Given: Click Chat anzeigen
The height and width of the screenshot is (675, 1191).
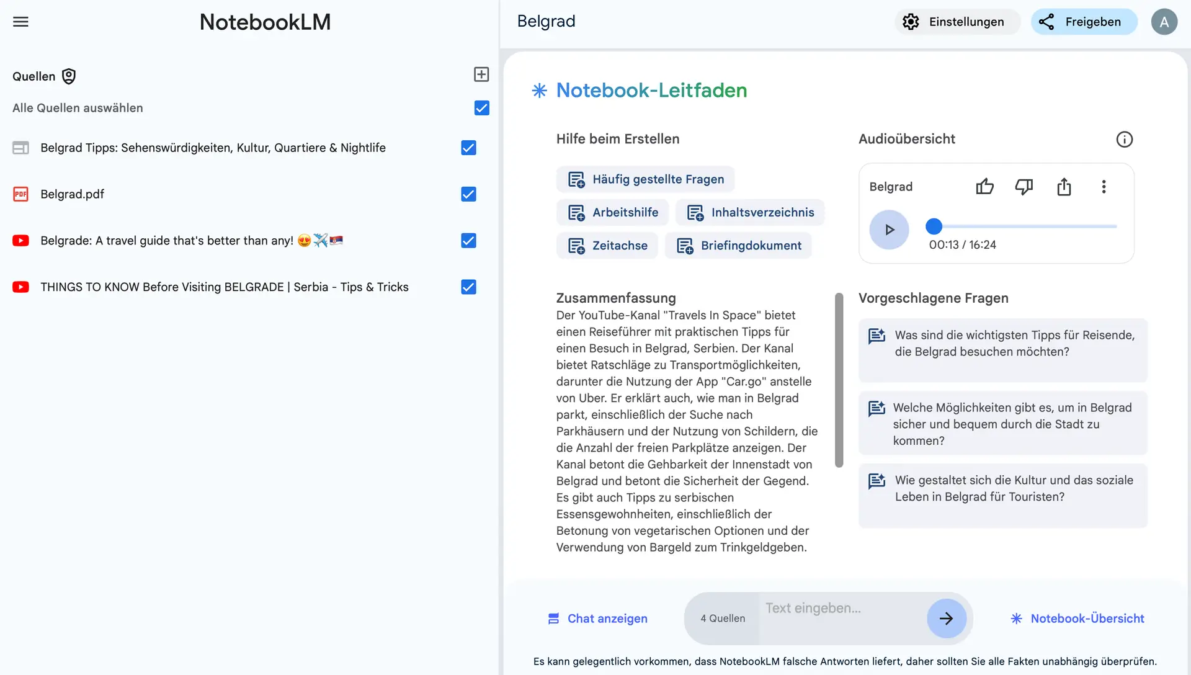Looking at the screenshot, I should click(x=597, y=619).
